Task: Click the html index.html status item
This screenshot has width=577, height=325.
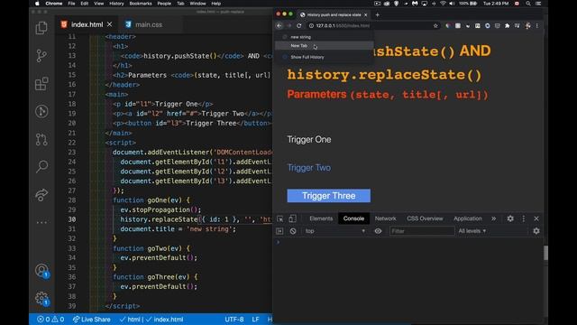Action: [151, 320]
